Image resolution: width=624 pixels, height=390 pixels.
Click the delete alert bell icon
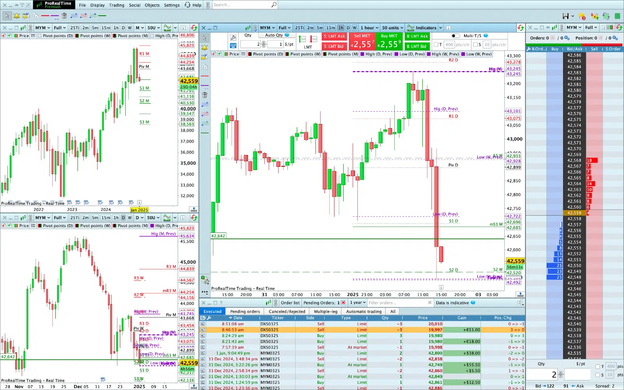(x=25, y=16)
